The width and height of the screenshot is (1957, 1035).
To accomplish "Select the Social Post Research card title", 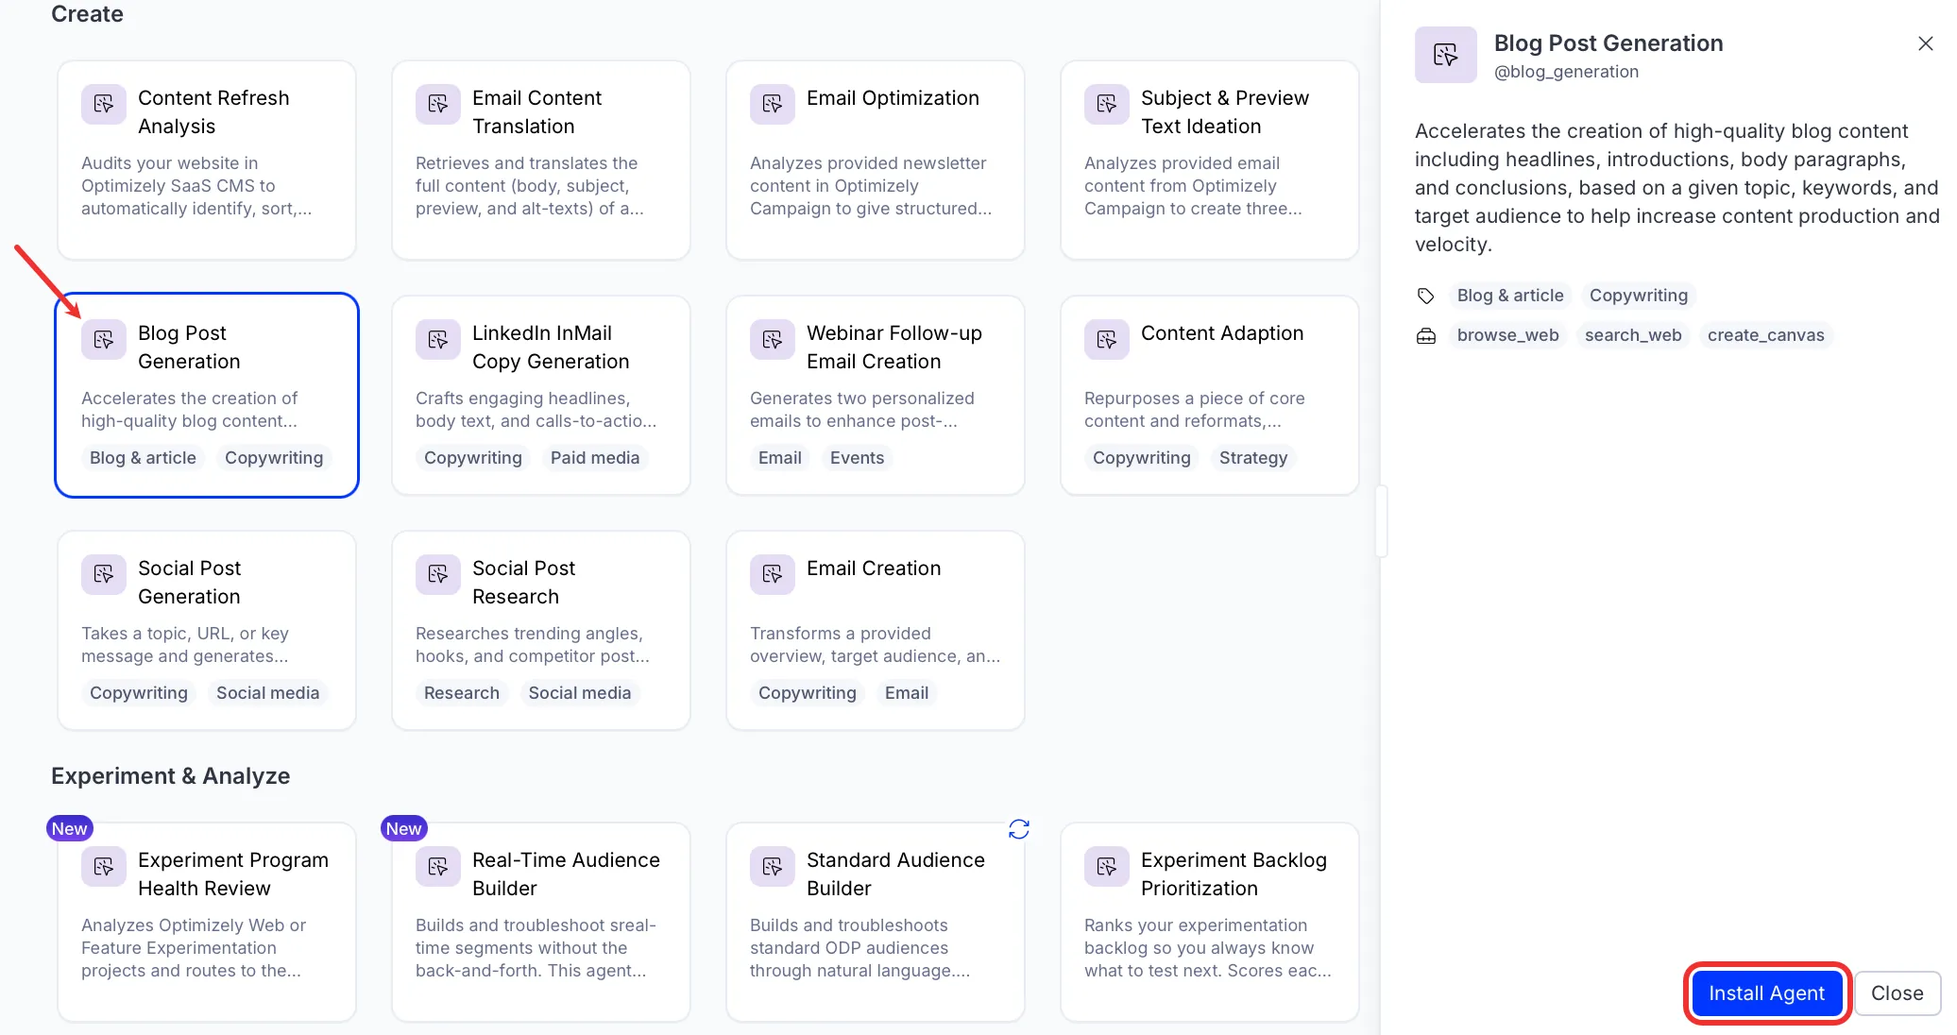I will [x=523, y=583].
